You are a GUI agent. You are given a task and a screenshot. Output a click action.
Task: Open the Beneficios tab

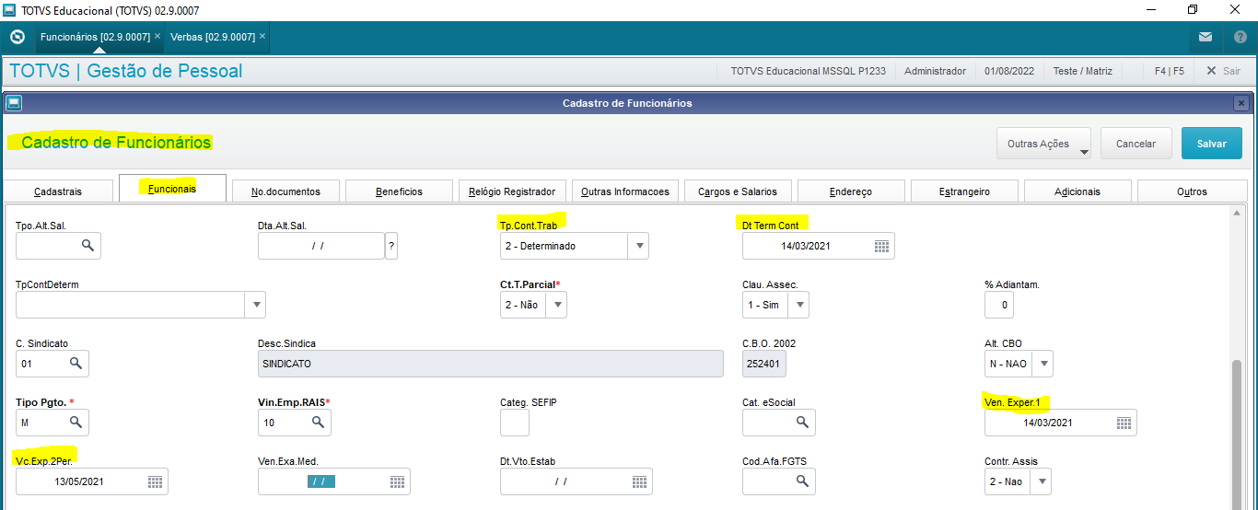coord(399,191)
